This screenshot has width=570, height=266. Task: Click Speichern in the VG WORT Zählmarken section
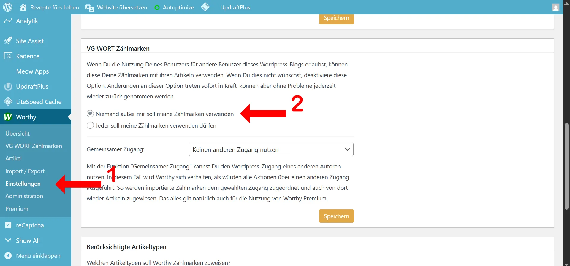pyautogui.click(x=336, y=216)
